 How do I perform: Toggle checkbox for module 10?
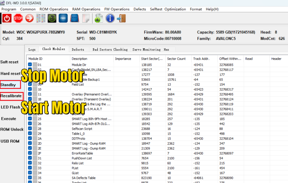(x=30, y=89)
